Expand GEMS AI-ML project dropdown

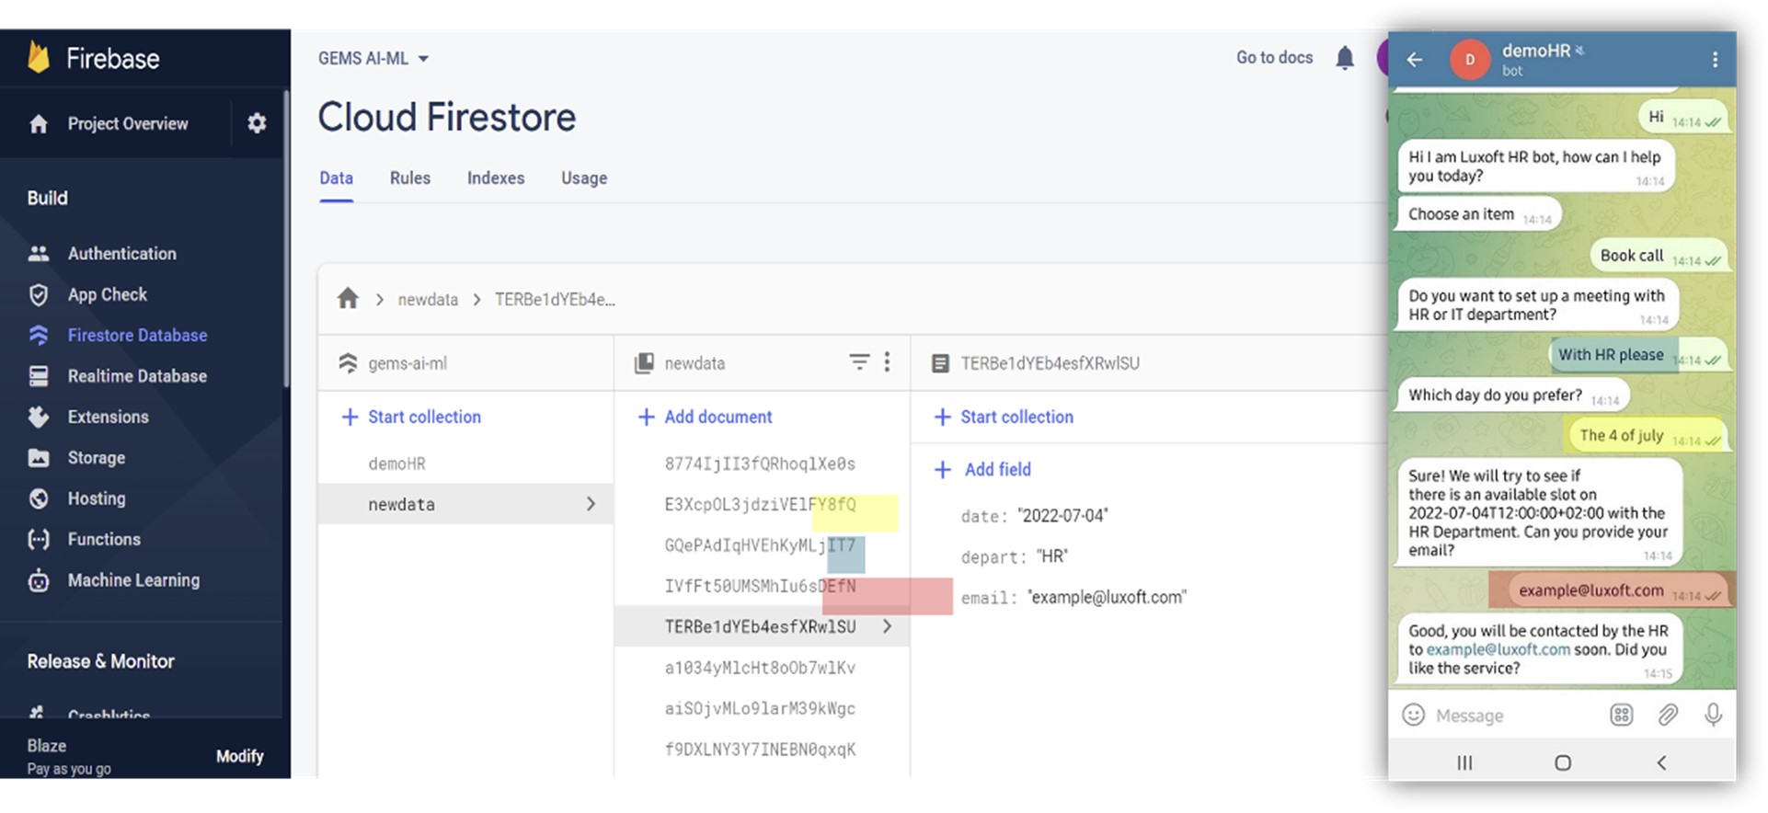[423, 59]
